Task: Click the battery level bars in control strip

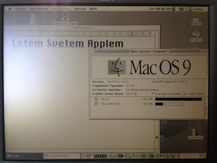Action: [x=102, y=156]
